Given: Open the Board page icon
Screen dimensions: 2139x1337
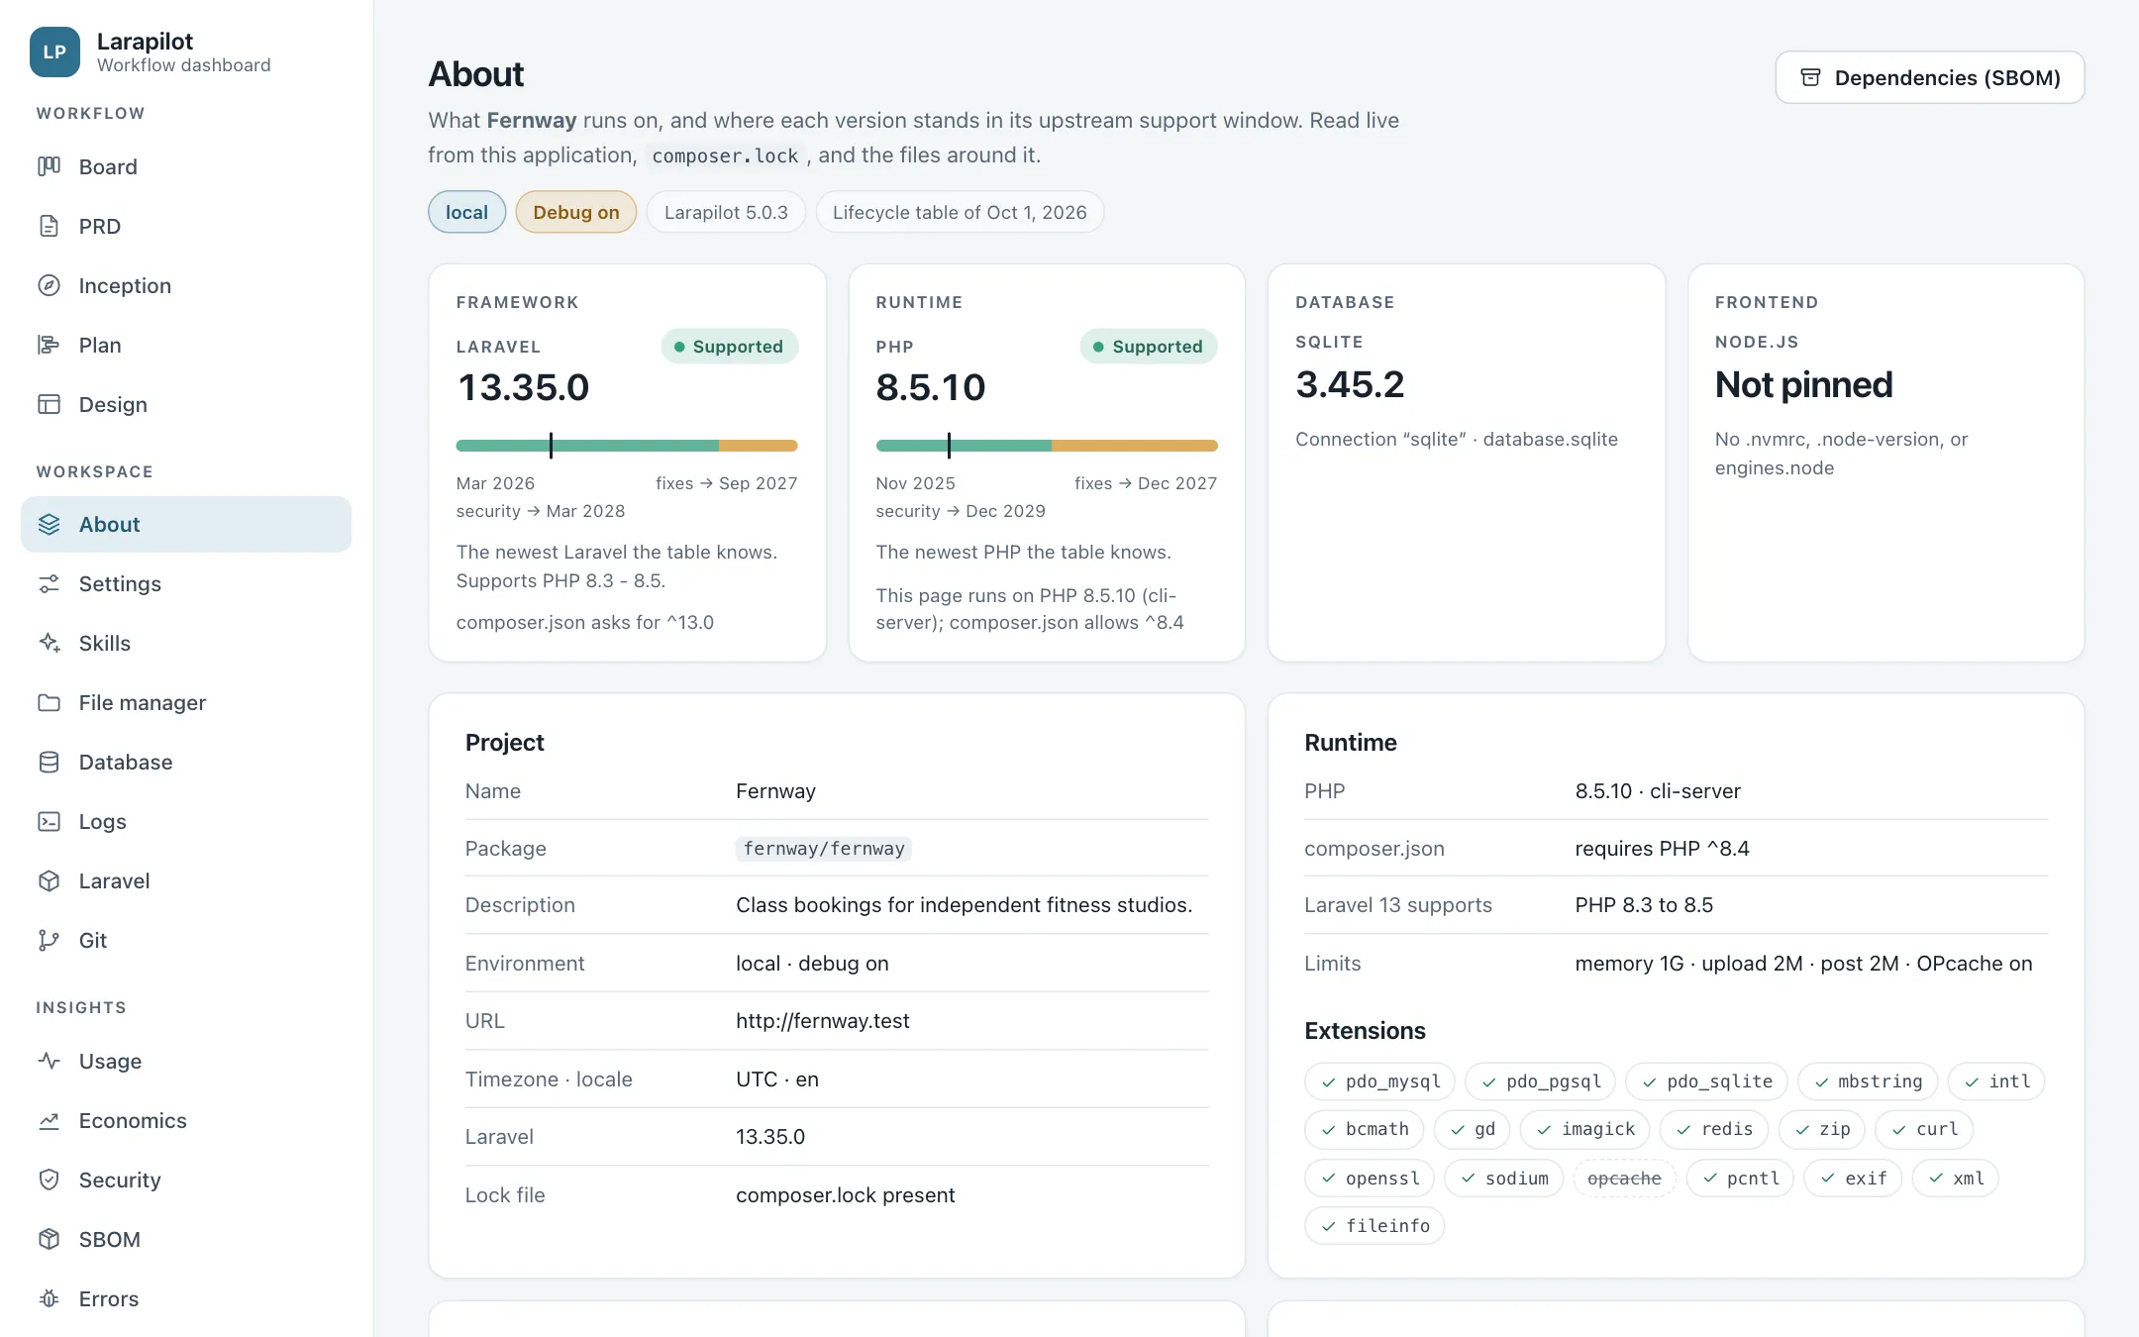Looking at the screenshot, I should coord(49,166).
